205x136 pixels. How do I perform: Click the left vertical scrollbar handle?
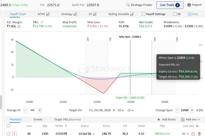click(x=1, y=102)
